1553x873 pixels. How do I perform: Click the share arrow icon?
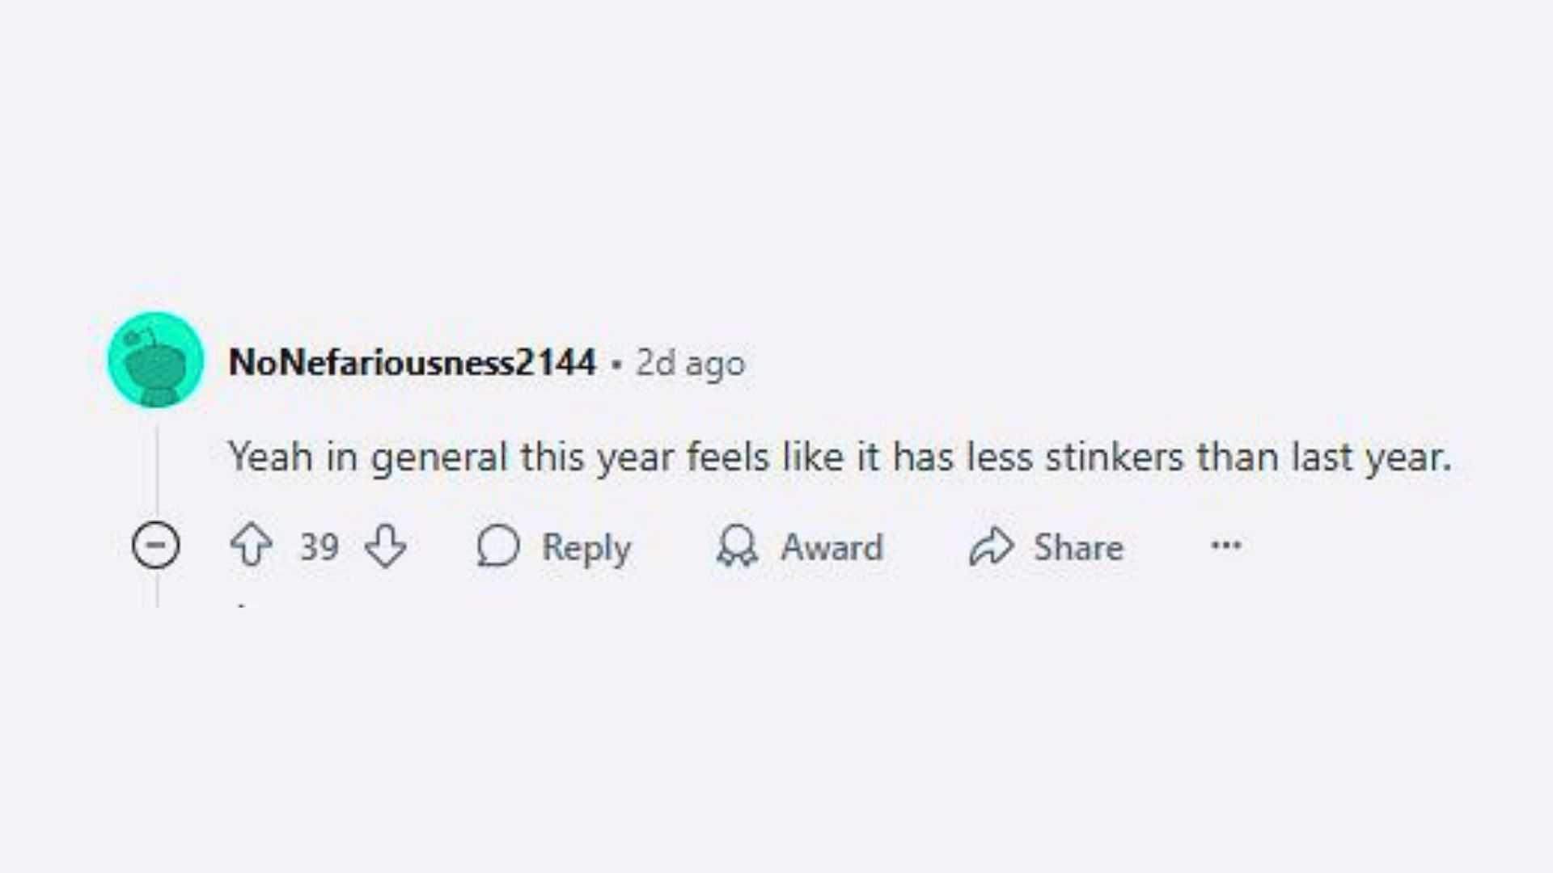[991, 546]
